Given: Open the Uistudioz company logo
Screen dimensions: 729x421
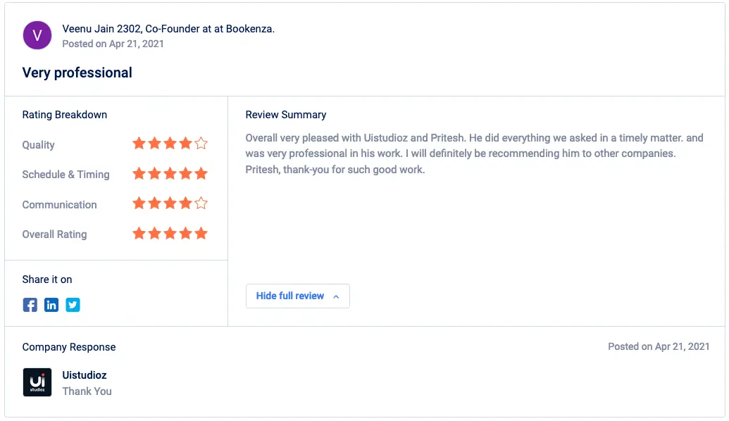Looking at the screenshot, I should pyautogui.click(x=37, y=382).
